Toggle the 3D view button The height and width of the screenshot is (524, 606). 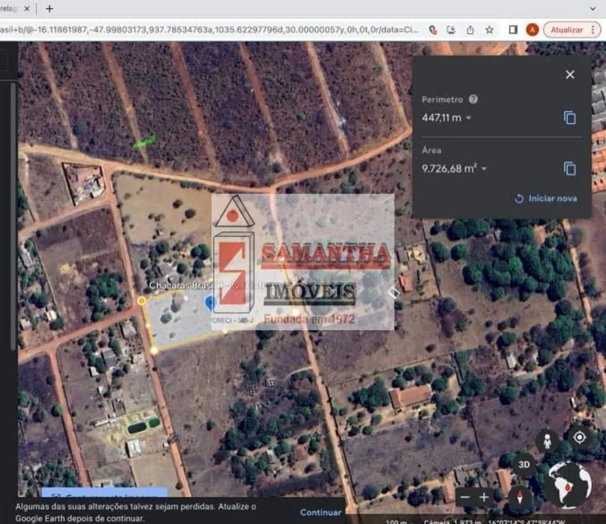524,464
